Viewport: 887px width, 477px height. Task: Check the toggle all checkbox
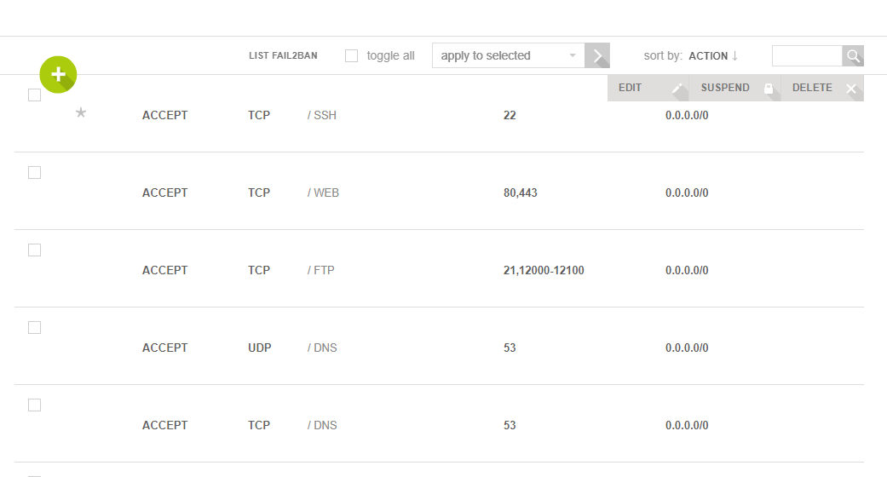click(351, 56)
